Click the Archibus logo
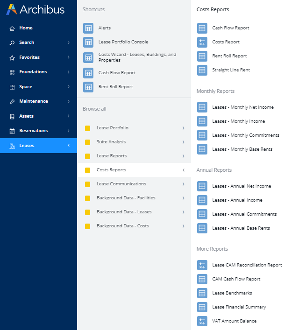 pyautogui.click(x=35, y=9)
